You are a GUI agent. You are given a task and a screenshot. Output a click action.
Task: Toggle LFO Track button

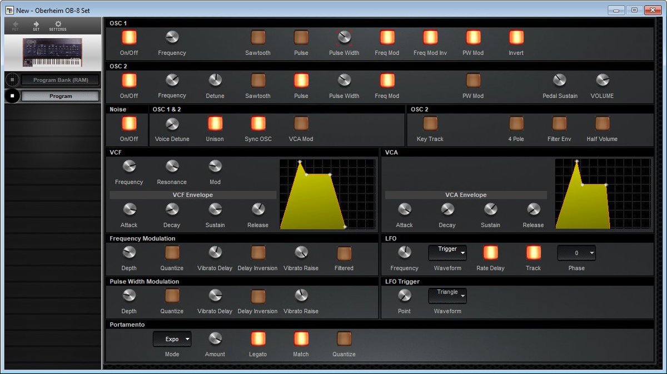pos(534,252)
